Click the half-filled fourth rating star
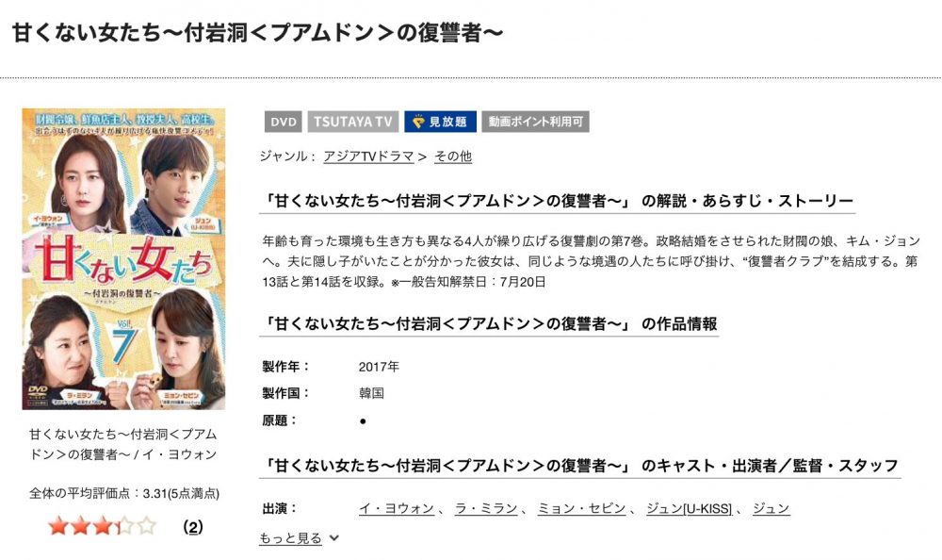942x560 pixels. click(x=124, y=526)
